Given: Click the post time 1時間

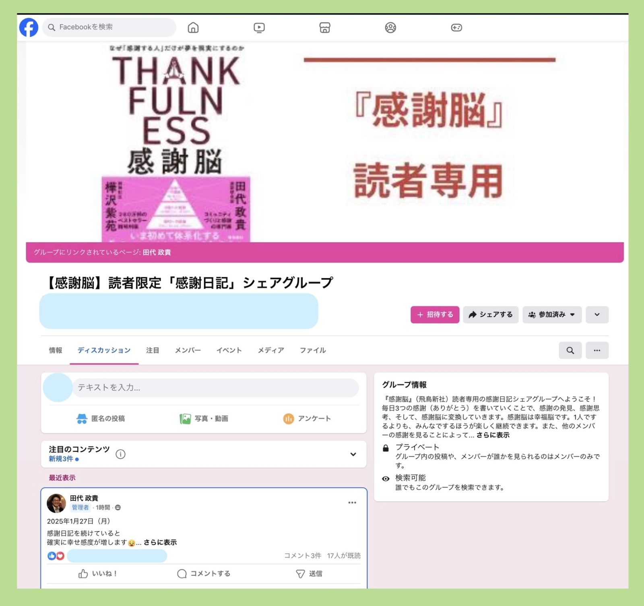Looking at the screenshot, I should 103,508.
